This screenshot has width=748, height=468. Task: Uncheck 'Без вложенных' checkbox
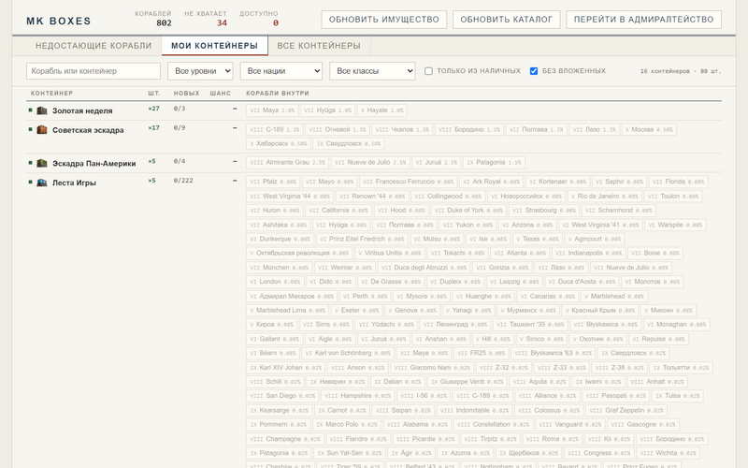pyautogui.click(x=534, y=71)
